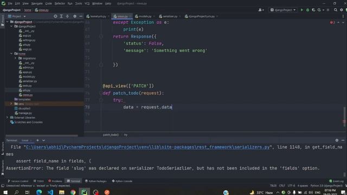Open terminal panel settings gear
The image size is (347, 195).
pyautogui.click(x=337, y=140)
